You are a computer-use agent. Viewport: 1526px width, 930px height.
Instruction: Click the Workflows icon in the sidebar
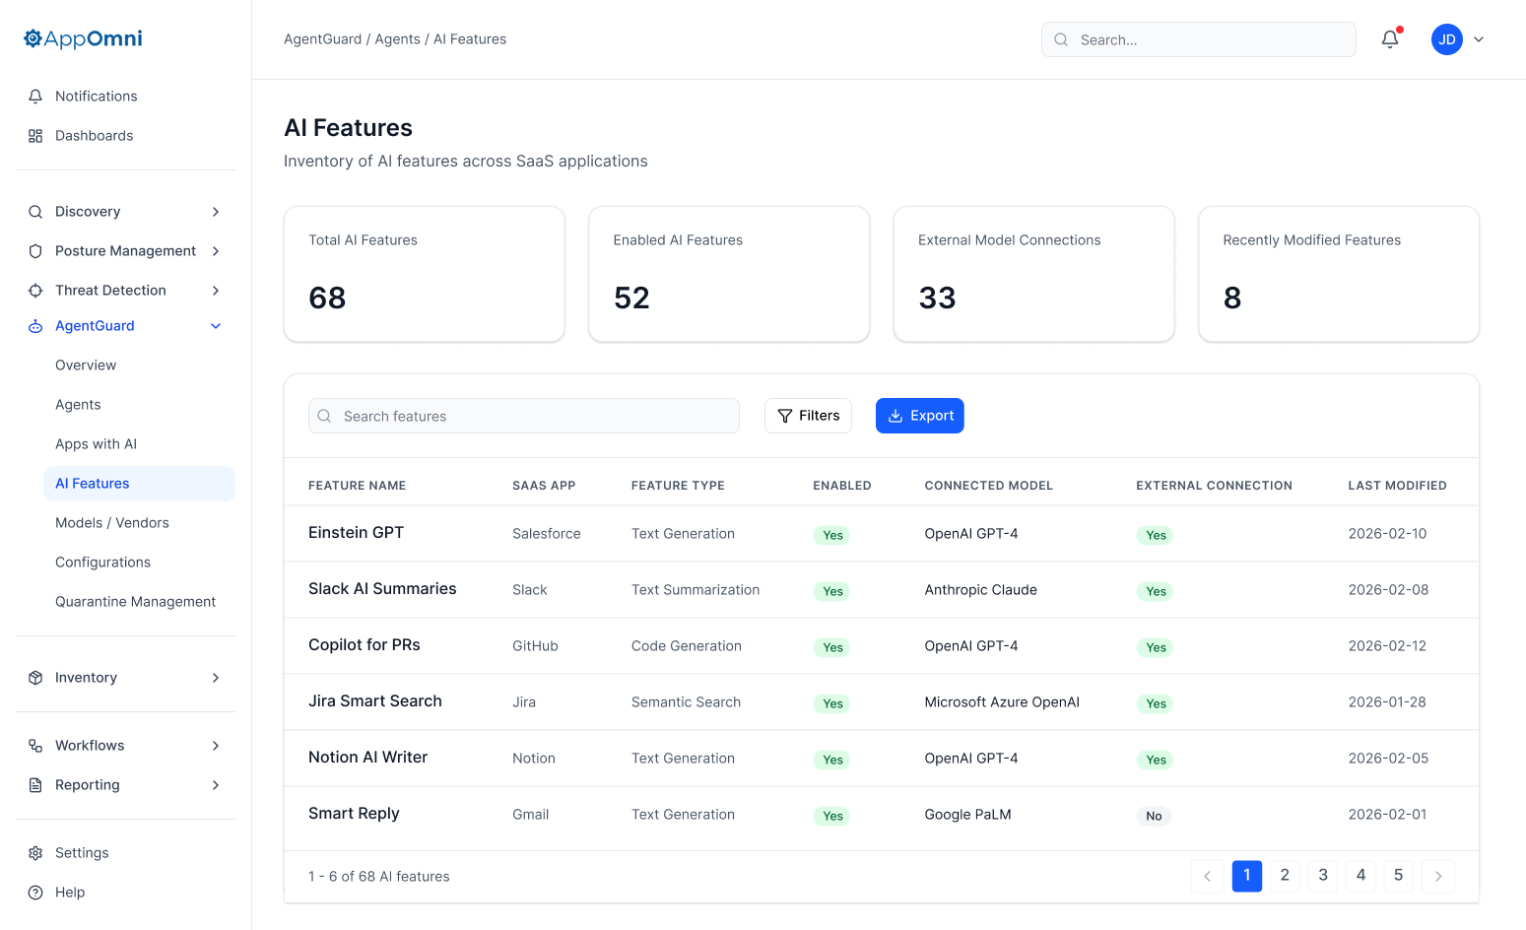pyautogui.click(x=35, y=745)
